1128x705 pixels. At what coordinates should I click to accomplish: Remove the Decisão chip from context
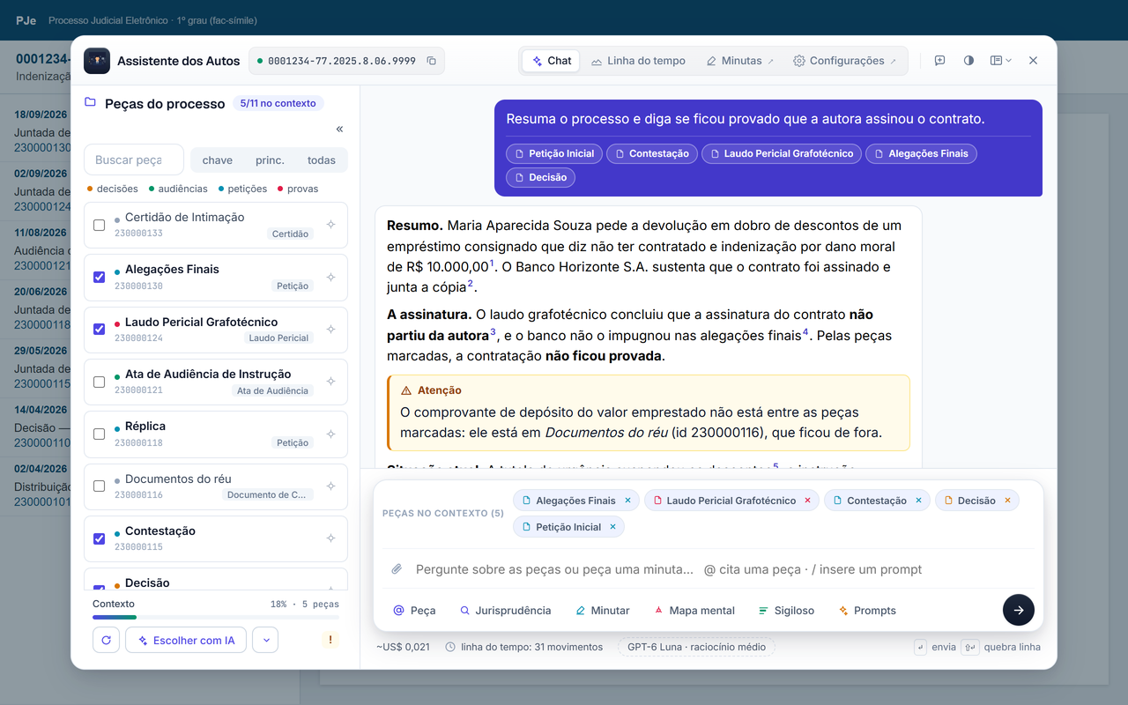coord(1008,501)
